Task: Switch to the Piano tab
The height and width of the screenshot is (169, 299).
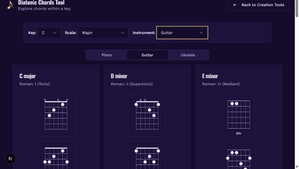Action: 107,55
